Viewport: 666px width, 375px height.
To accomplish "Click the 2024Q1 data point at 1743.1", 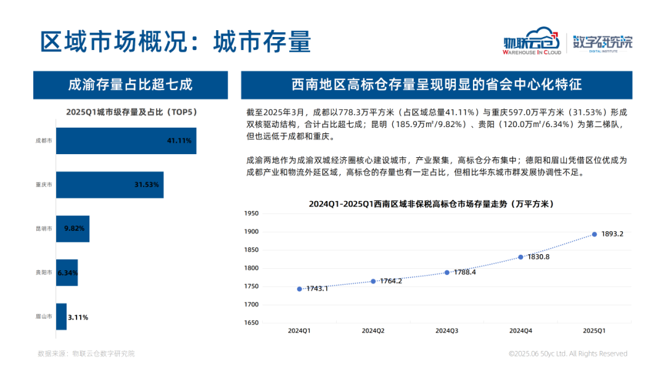I will point(300,289).
